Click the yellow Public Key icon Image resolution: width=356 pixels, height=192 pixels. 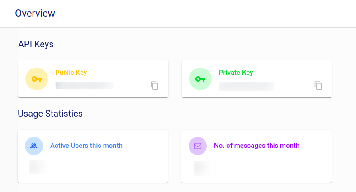(37, 79)
